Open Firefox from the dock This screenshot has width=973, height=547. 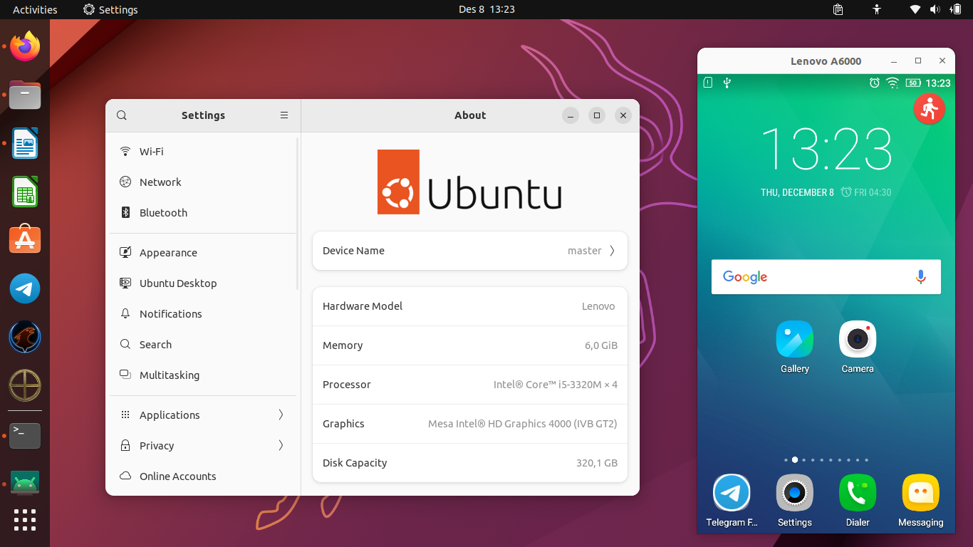tap(25, 46)
